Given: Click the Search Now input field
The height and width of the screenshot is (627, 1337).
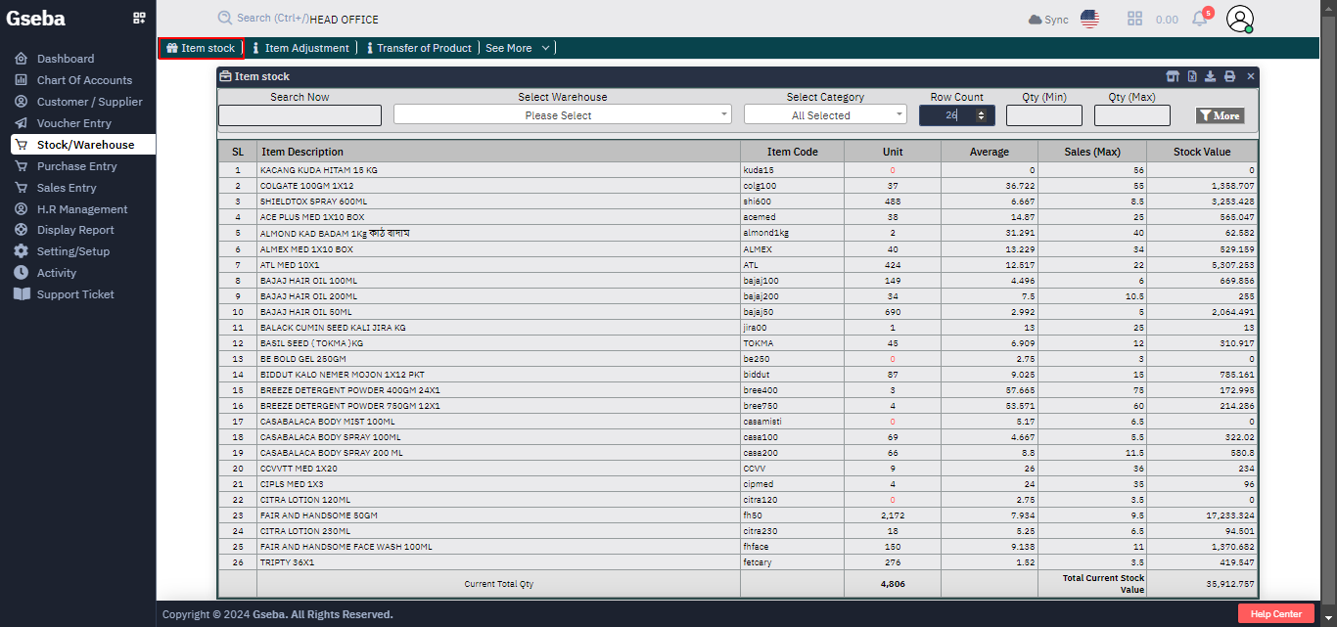Looking at the screenshot, I should coord(300,115).
